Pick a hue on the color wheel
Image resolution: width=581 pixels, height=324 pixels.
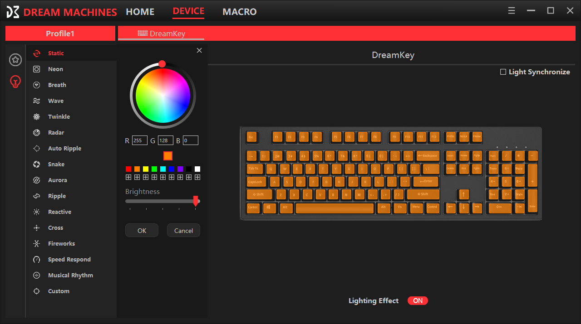[x=163, y=96]
